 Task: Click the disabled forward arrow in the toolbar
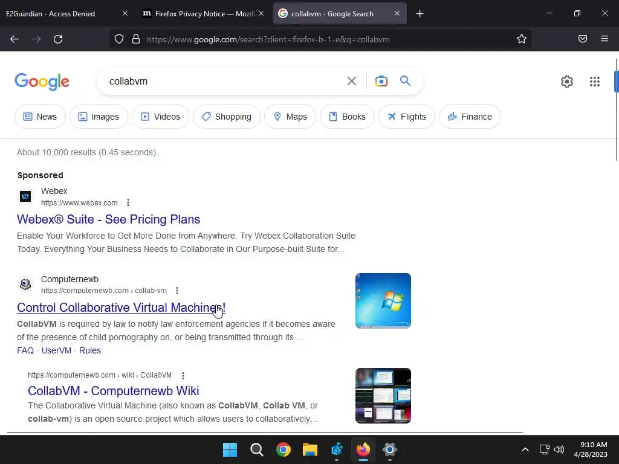click(36, 39)
